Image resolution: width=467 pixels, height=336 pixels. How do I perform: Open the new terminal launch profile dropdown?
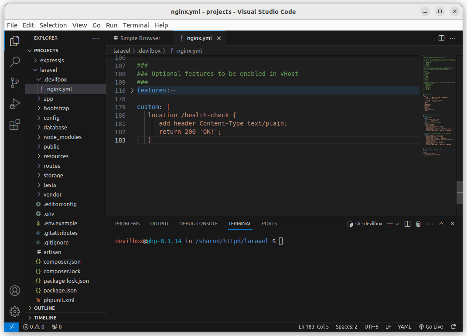[x=397, y=224]
